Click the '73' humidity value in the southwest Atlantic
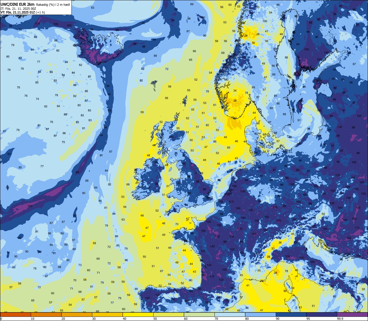Viewport: 368px width, 321px height. 80,265
